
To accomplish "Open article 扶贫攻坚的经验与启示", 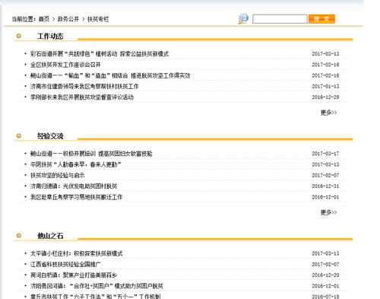I will point(58,176).
